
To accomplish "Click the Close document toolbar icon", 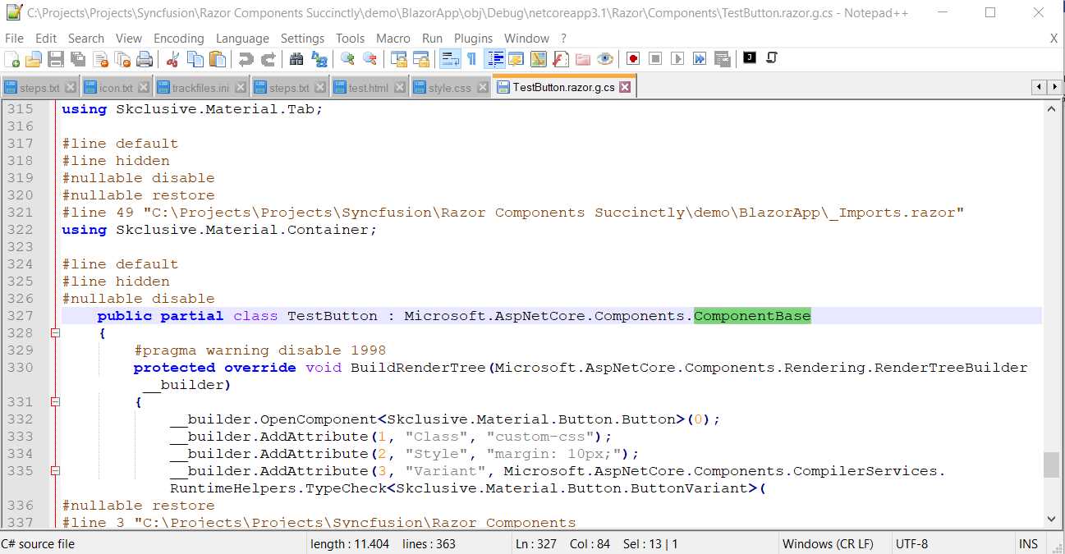I will pyautogui.click(x=100, y=58).
